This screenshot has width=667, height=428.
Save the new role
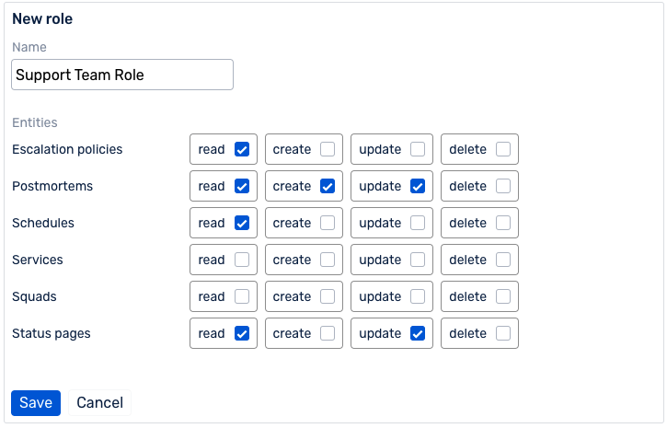(36, 403)
